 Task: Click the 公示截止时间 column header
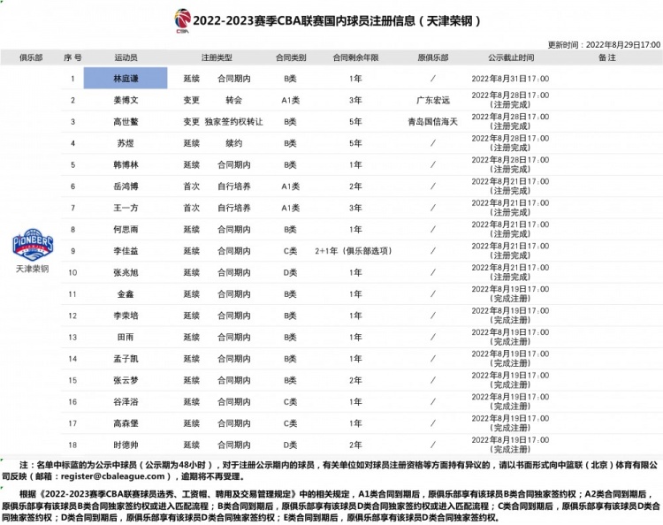click(x=511, y=57)
